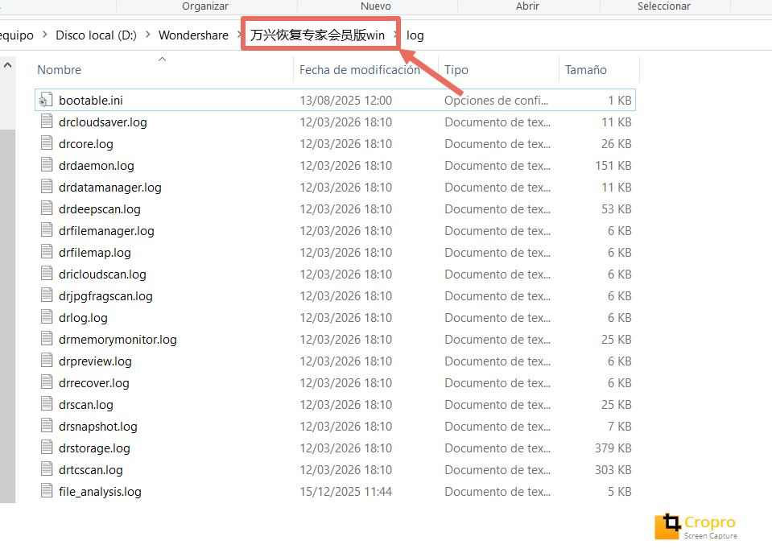Image resolution: width=772 pixels, height=553 pixels.
Task: Click the 379 KB size cell
Action: click(x=613, y=448)
